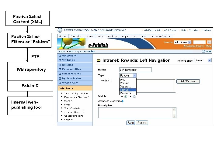Click the World Bank globe logo icon
Screen dimensions: 219x164
point(60,30)
